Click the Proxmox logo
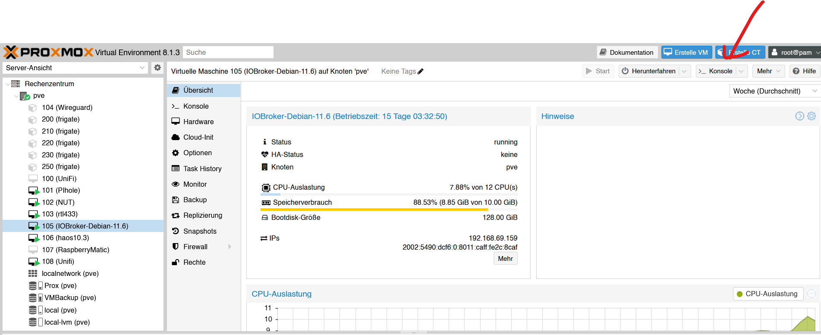This screenshot has width=821, height=335. pyautogui.click(x=48, y=52)
